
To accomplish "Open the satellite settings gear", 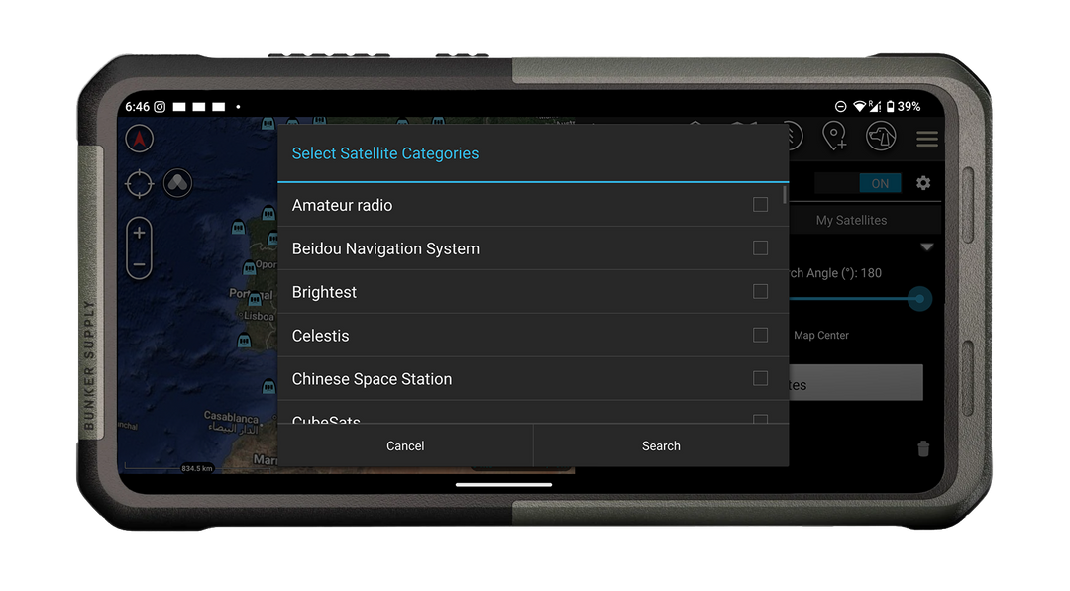I will (x=922, y=183).
